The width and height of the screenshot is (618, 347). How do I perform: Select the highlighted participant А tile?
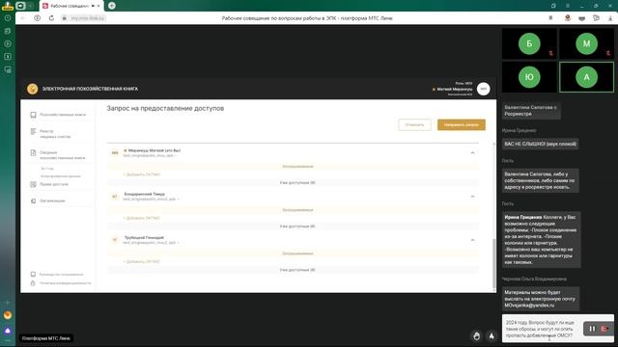pos(586,77)
